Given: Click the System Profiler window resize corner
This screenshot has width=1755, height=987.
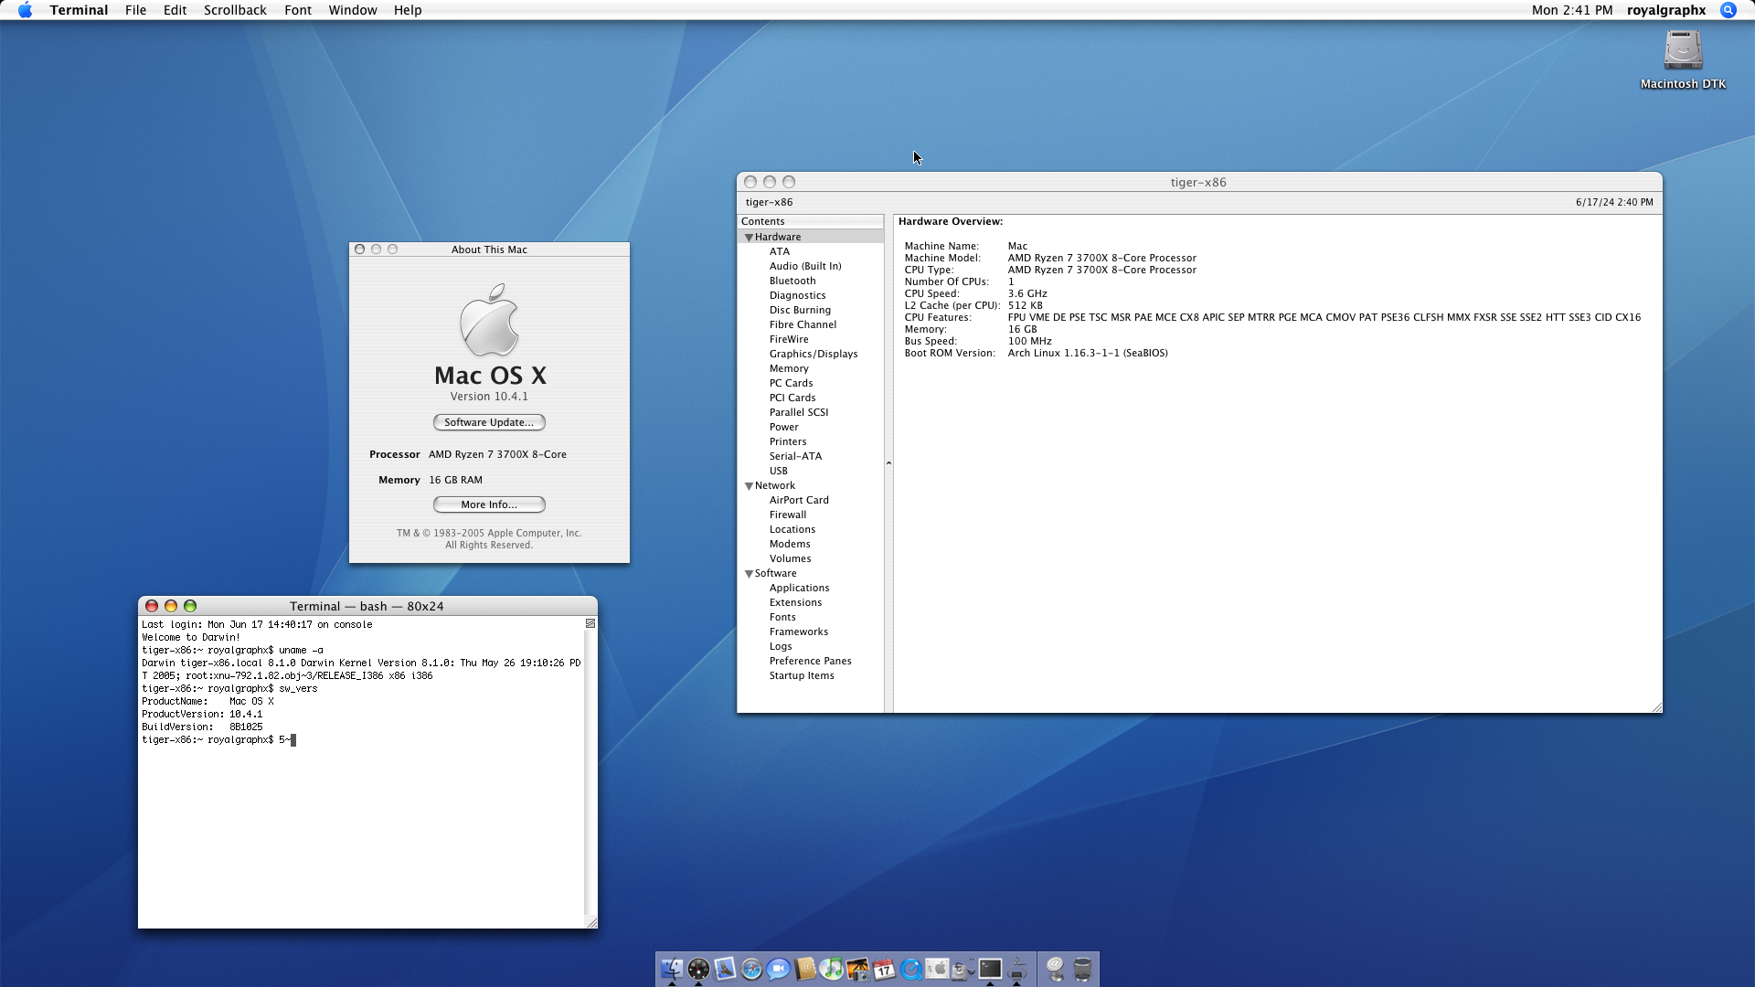Looking at the screenshot, I should [1656, 706].
